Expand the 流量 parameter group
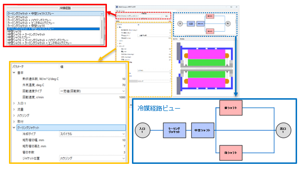The image size is (298, 170). (14, 110)
